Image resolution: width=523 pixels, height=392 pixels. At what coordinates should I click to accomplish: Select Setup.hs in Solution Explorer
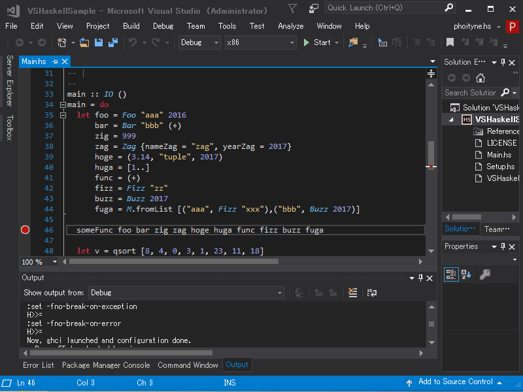(500, 167)
